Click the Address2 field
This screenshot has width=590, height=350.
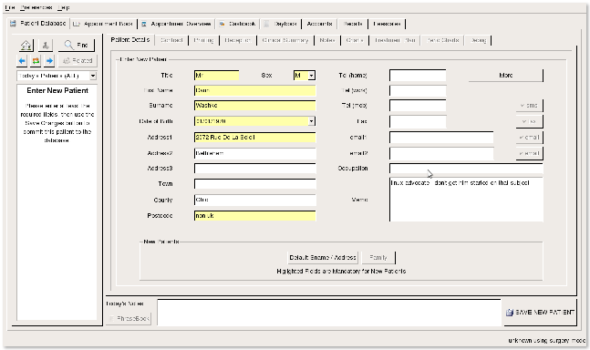tap(254, 153)
